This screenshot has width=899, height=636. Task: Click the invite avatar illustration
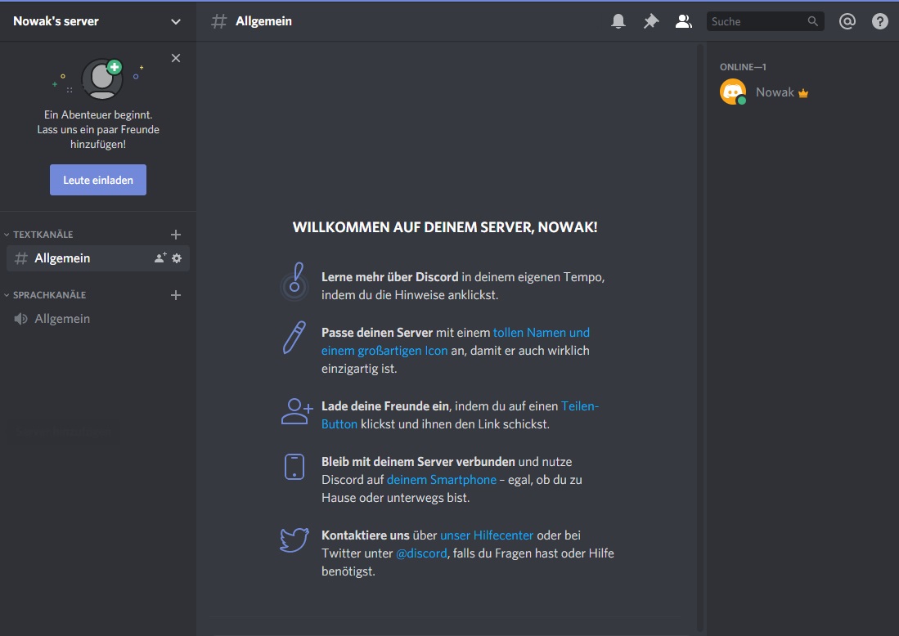[102, 79]
